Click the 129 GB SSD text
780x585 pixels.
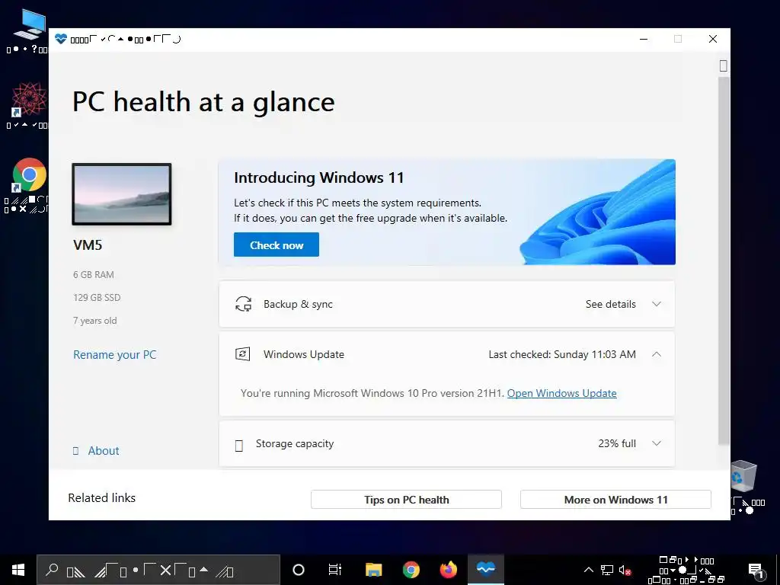coord(97,298)
